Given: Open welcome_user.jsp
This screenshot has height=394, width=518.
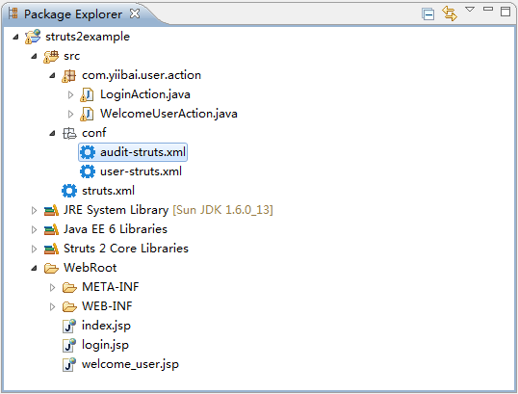Looking at the screenshot, I should pos(130,364).
